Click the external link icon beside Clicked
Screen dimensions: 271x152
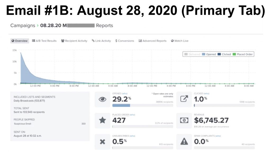click(x=184, y=99)
